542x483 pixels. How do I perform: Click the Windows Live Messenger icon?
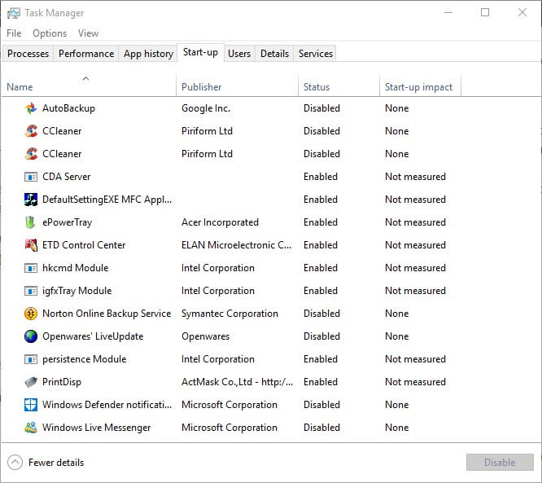(31, 428)
